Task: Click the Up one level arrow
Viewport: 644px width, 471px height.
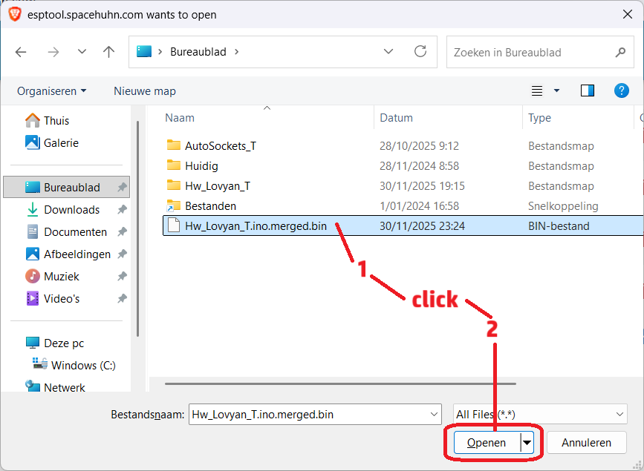Action: point(109,52)
